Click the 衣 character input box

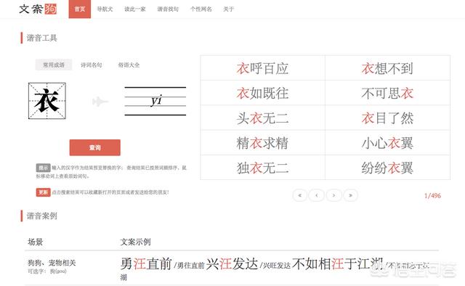coord(46,101)
